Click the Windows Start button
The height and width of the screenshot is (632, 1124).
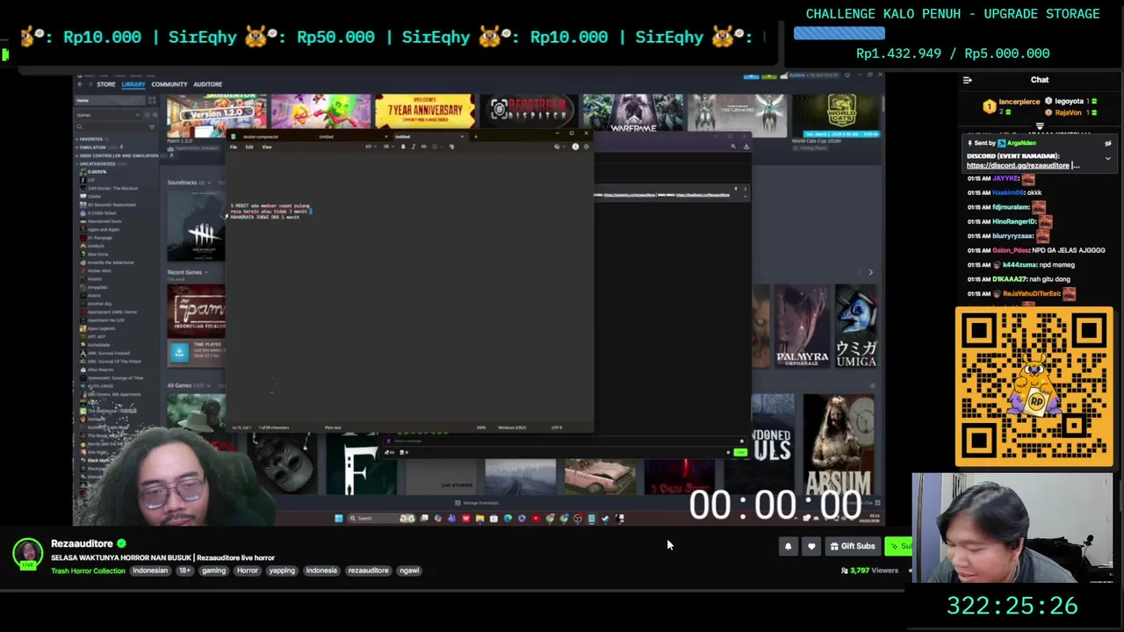tap(338, 518)
